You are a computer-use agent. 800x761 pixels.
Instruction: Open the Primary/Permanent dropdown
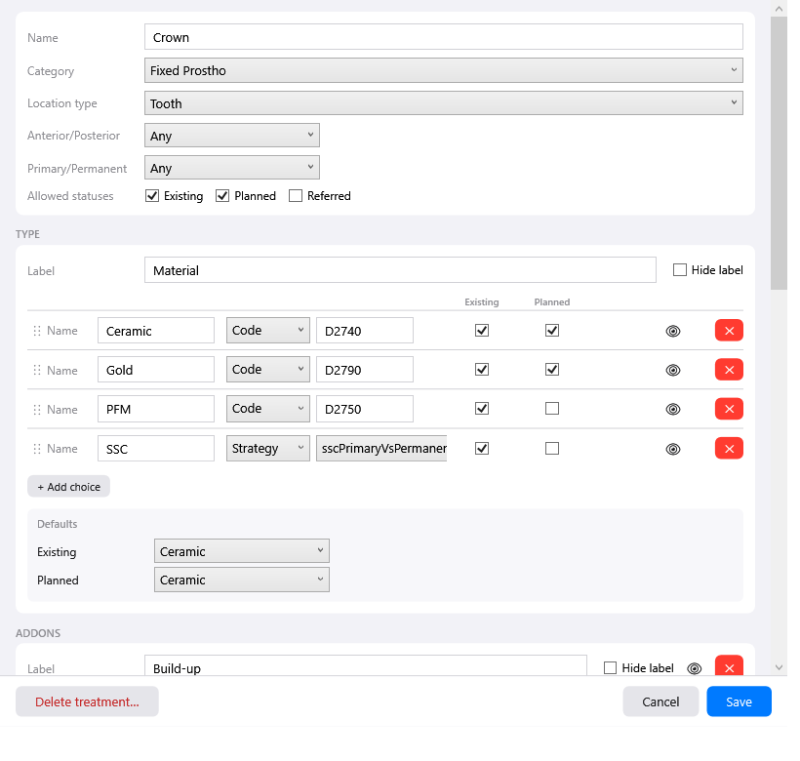coord(232,168)
